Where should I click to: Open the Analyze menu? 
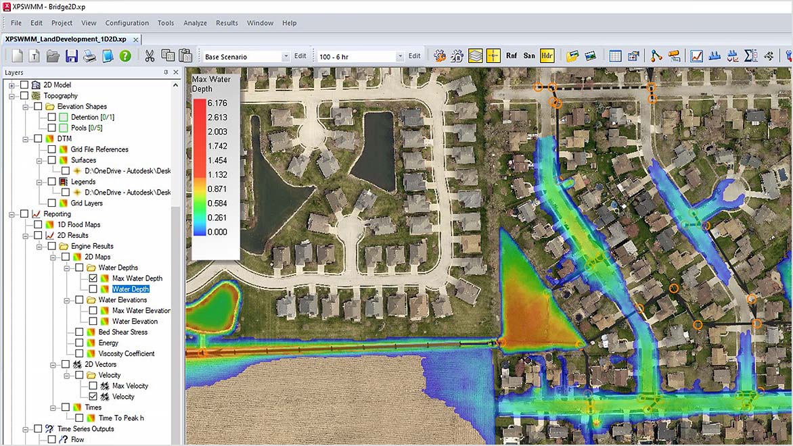click(x=195, y=22)
